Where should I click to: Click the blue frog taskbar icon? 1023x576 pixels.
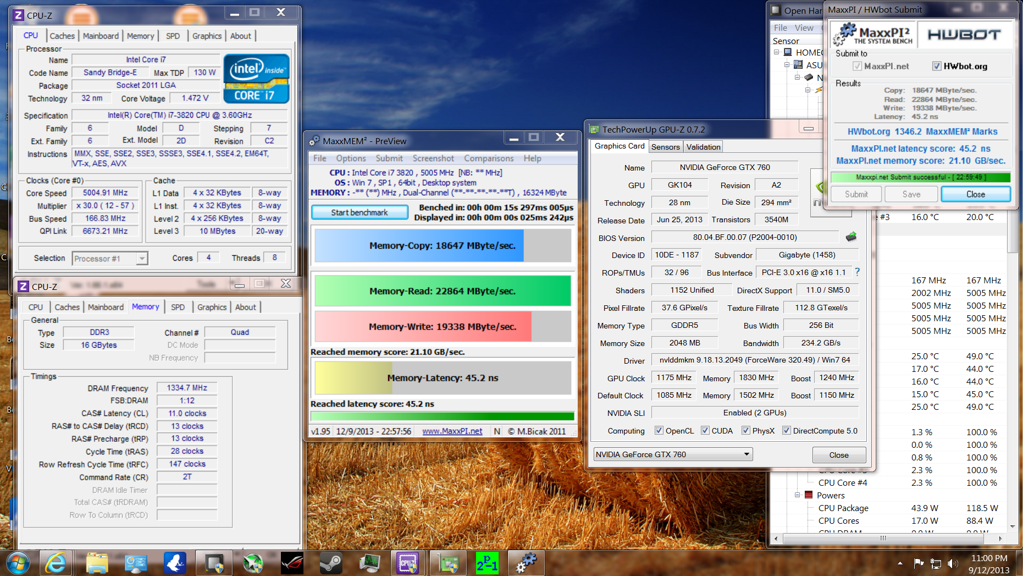click(x=175, y=563)
